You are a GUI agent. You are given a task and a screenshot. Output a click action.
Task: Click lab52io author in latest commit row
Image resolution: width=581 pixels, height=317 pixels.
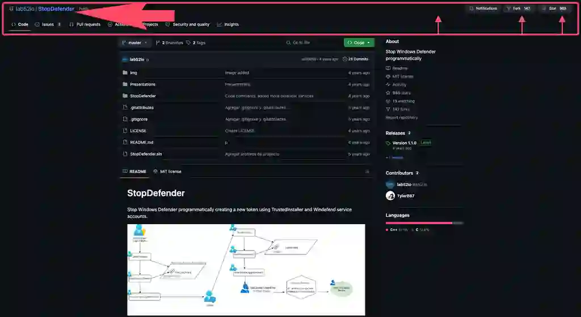[137, 59]
